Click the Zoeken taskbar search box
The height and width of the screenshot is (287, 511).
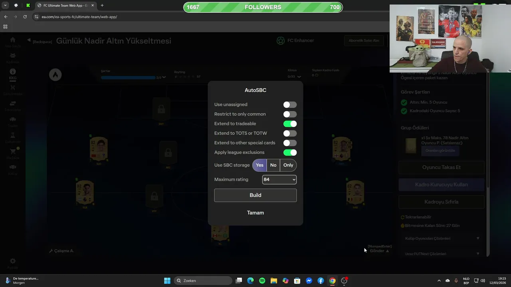[203, 281]
